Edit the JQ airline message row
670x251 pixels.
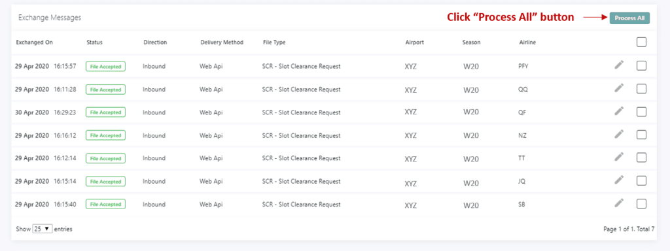point(619,180)
